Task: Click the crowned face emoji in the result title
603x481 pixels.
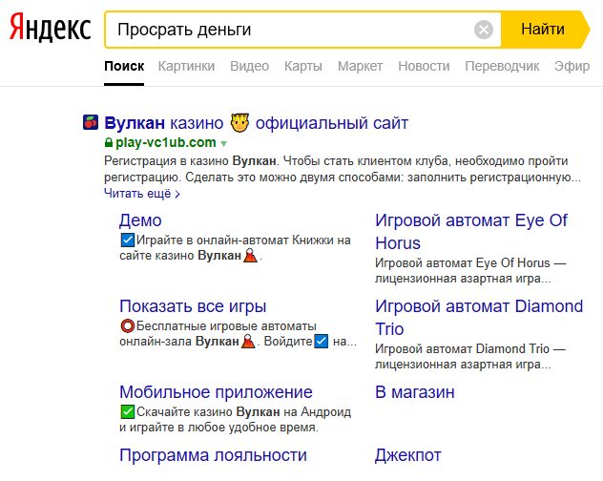Action: tap(239, 123)
